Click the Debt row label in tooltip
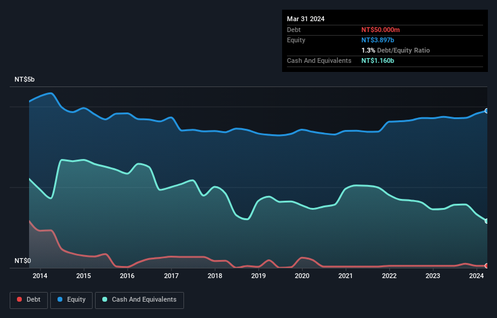The width and height of the screenshot is (497, 318). (294, 30)
